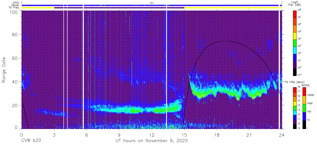Click the '9' label at the TX FRQ colorbar bottom
The height and width of the screenshot is (146, 317).
pyautogui.click(x=299, y=128)
